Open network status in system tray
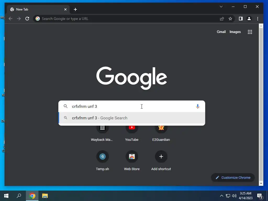Image resolution: width=268 pixels, height=201 pixels. (x=228, y=196)
